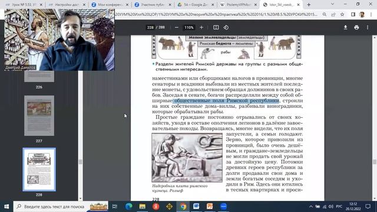Screen dimensions: 377x212
Task: Switch to the '5А – Google' tab
Action: tap(196, 5)
